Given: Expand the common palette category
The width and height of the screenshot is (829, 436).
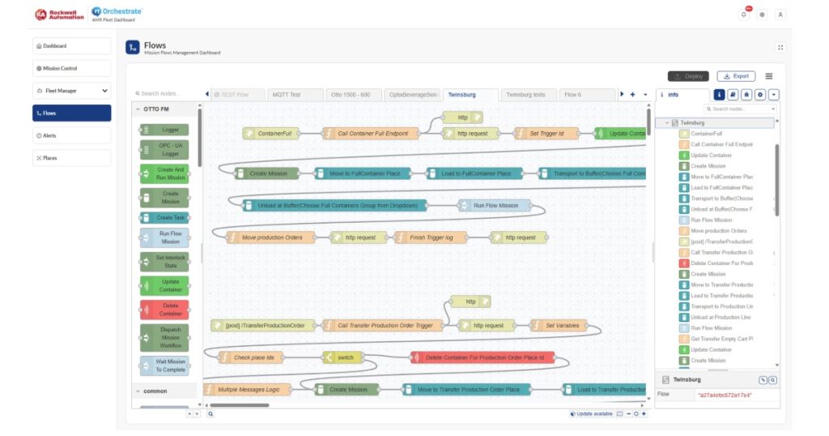Looking at the screenshot, I should coord(138,391).
